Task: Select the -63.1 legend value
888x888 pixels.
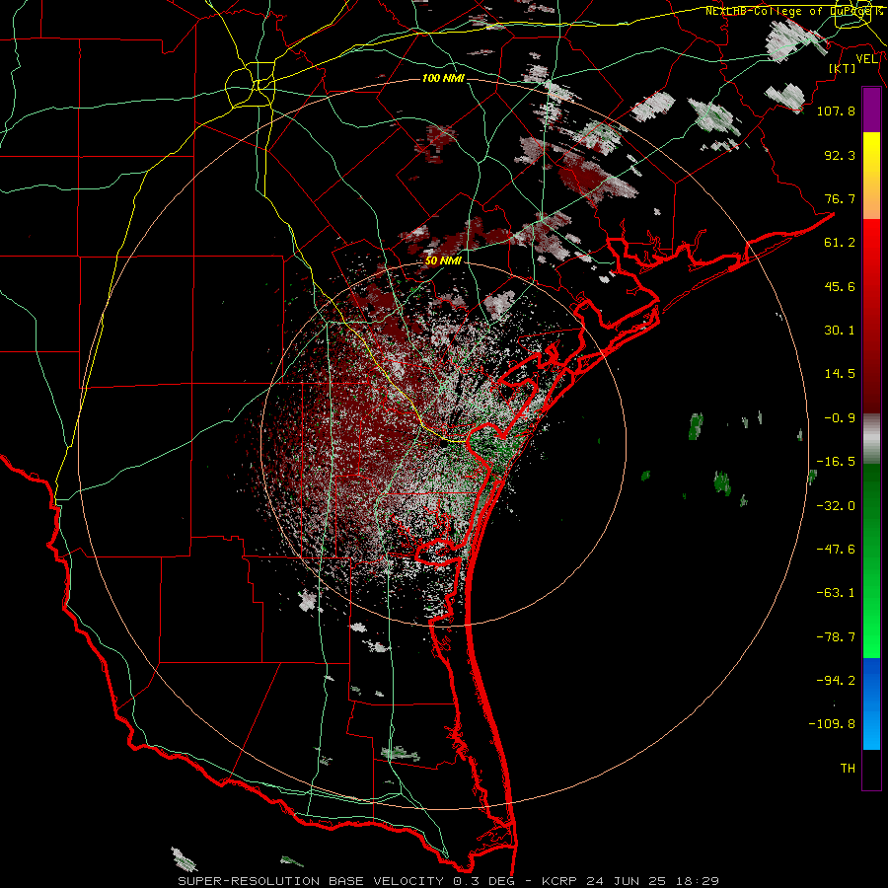Action: point(836,593)
